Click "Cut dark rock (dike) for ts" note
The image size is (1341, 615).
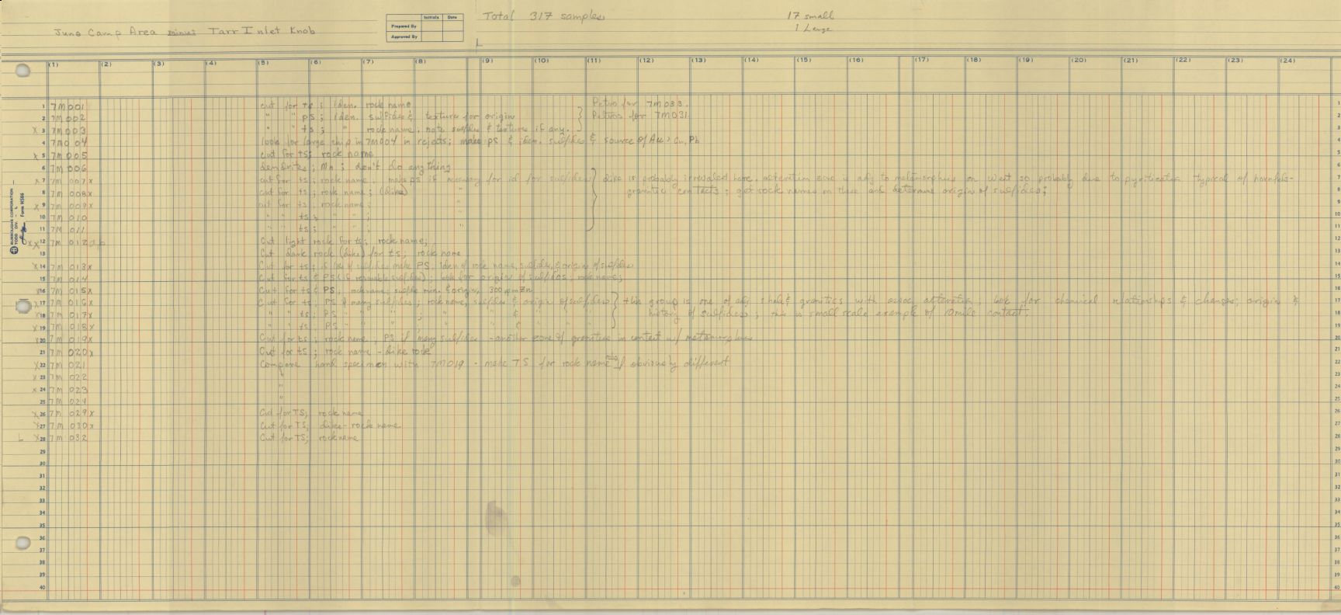[360, 252]
